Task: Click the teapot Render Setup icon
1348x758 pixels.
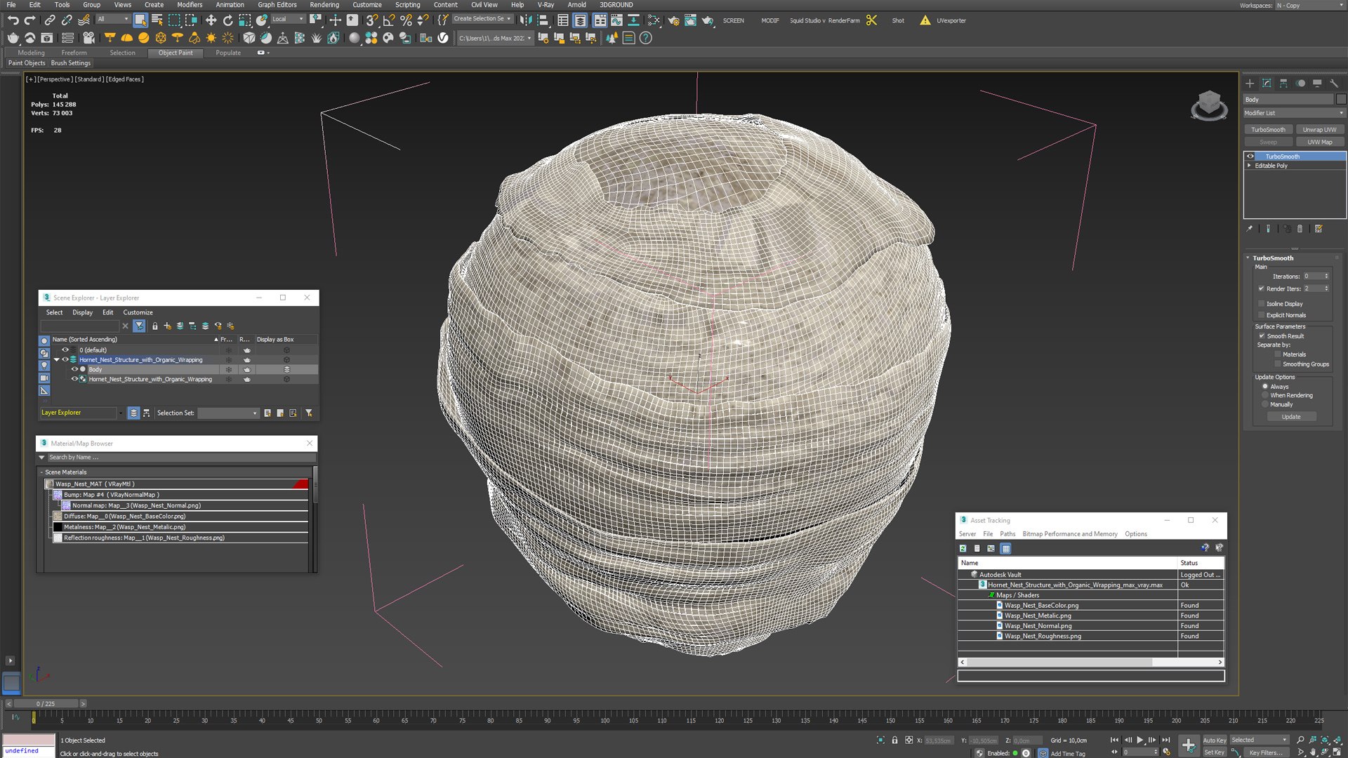Action: [x=673, y=20]
